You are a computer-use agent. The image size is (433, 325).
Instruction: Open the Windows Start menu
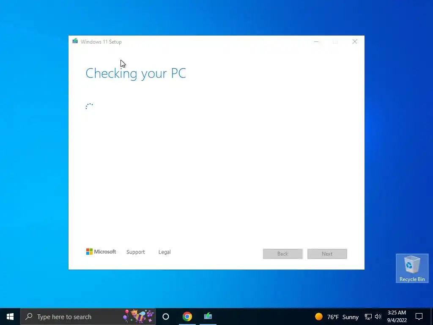click(10, 317)
